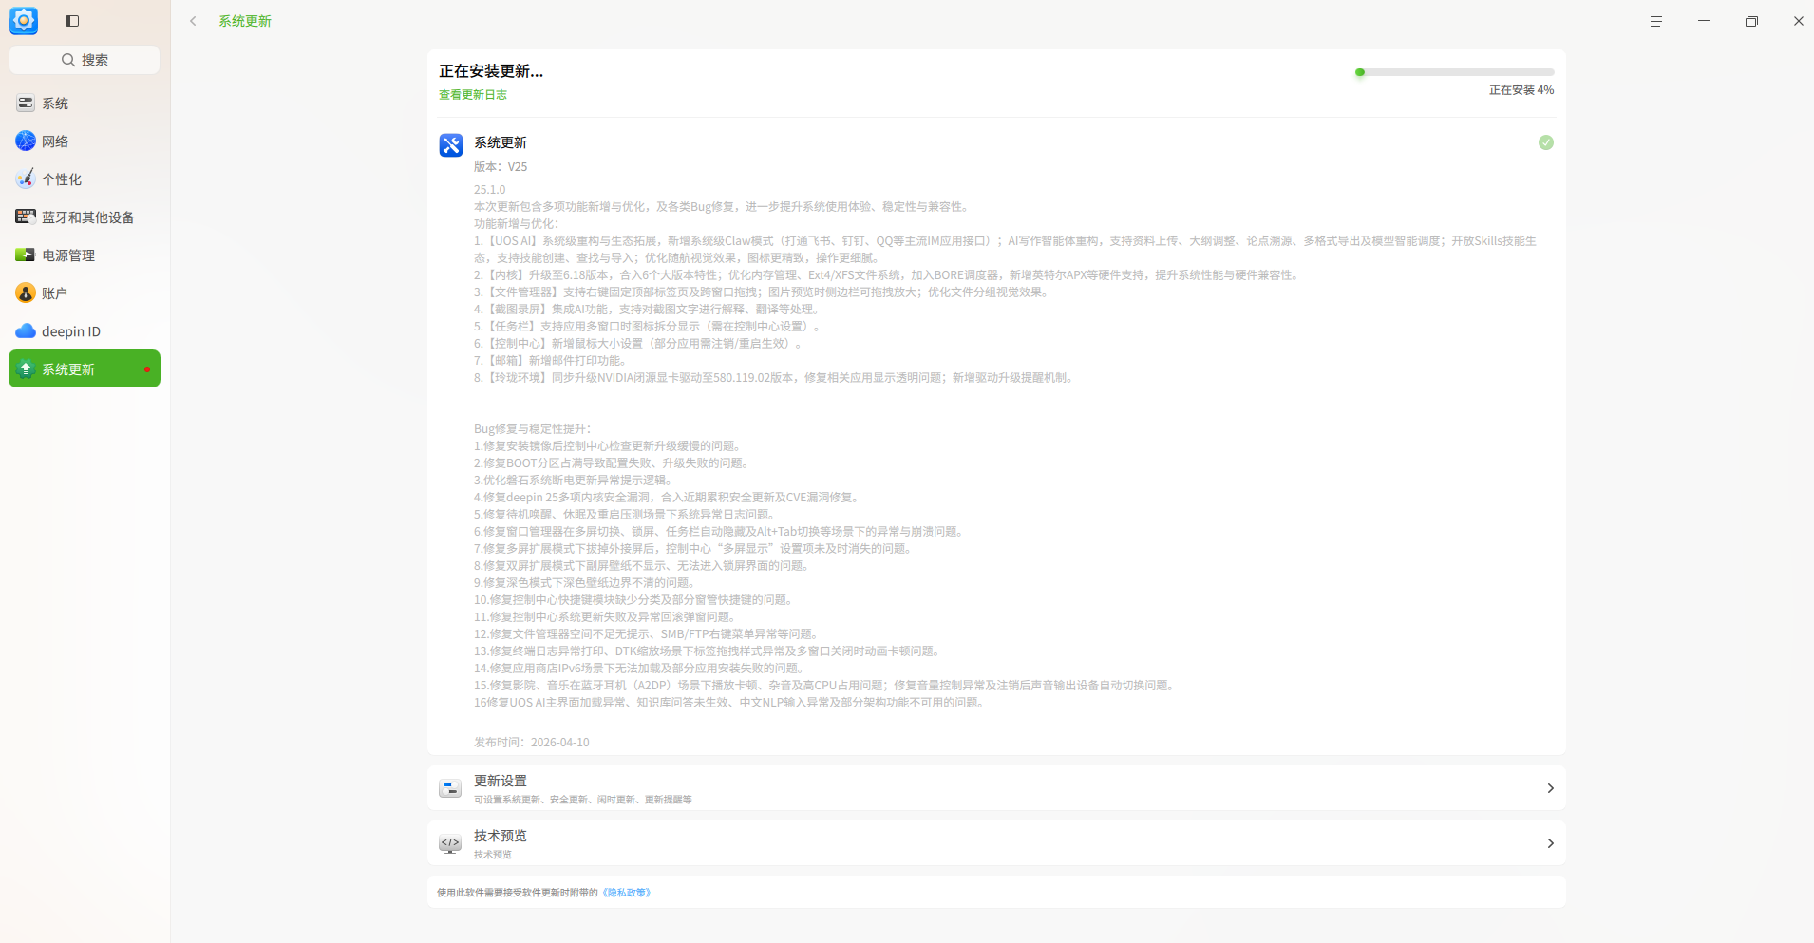Toggle the sidebar collapse control
Image resolution: width=1814 pixels, height=943 pixels.
click(72, 20)
